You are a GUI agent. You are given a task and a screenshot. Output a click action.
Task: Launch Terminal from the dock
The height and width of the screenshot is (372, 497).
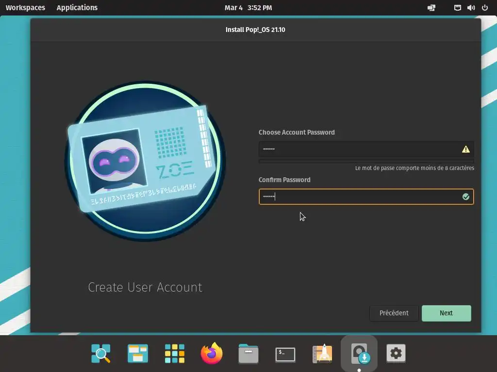(285, 354)
